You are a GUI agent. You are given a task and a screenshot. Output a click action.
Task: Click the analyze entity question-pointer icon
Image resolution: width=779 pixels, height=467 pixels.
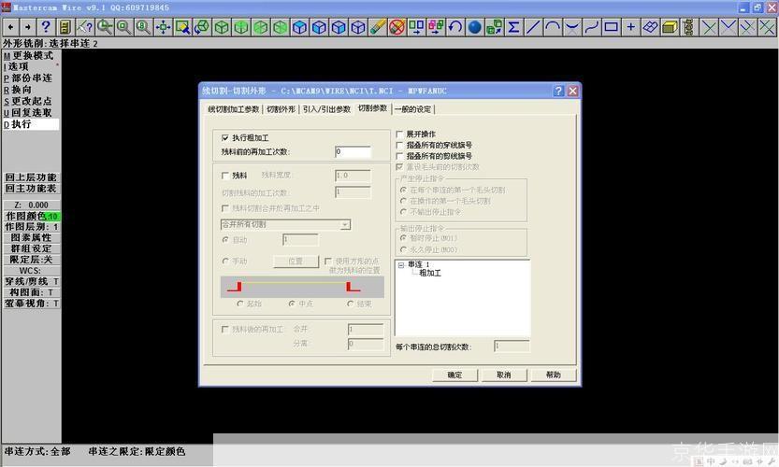point(84,27)
